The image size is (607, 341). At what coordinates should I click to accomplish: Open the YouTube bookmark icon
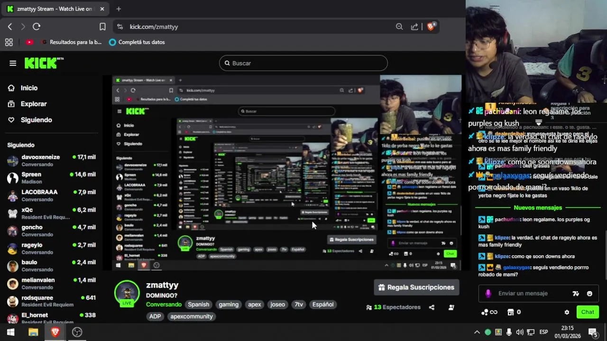[29, 42]
